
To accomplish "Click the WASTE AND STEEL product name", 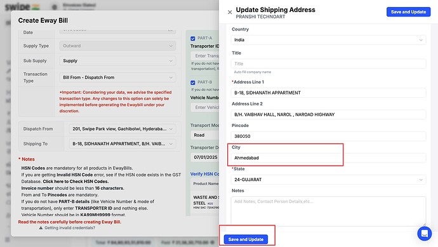I will tap(206, 200).
